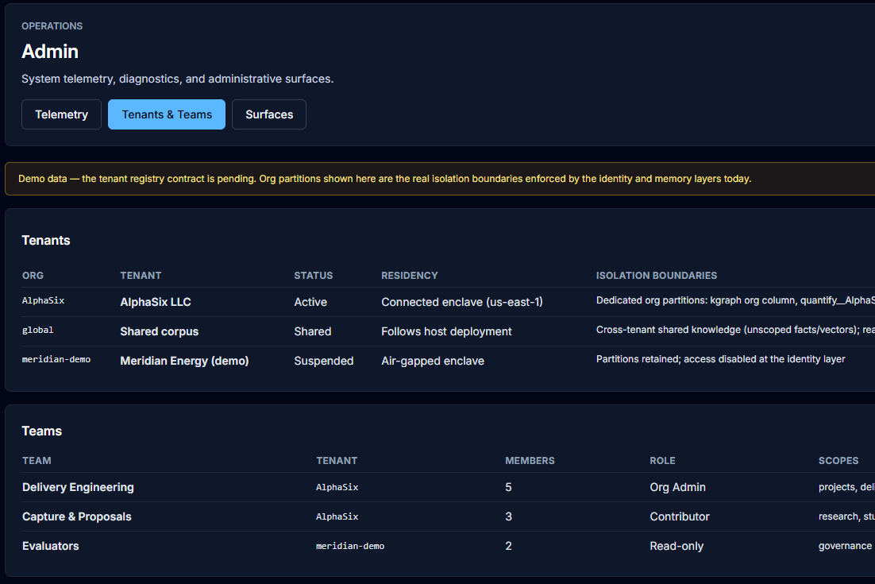The height and width of the screenshot is (584, 875).
Task: Select the Tenants & Teams tab
Action: pyautogui.click(x=167, y=114)
